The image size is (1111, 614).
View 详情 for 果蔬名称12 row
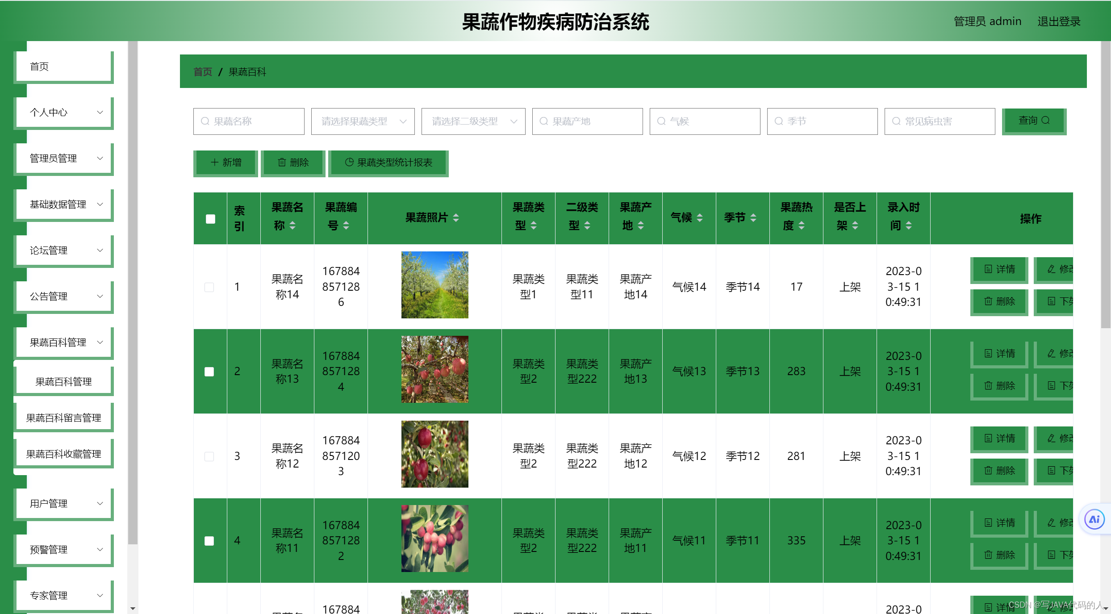click(999, 439)
